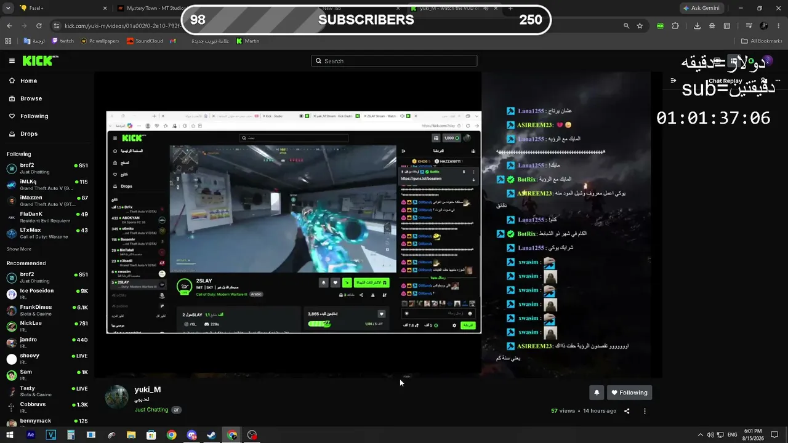Open recommended channel Ice Poseidon

(47, 293)
